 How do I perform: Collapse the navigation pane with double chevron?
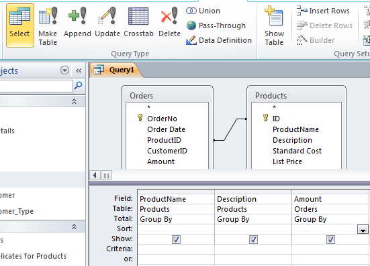point(79,70)
